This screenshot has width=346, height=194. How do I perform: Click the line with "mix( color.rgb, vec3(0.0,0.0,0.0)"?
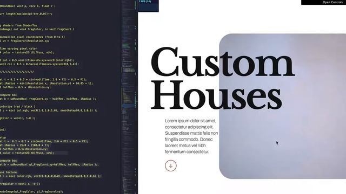click(50, 176)
